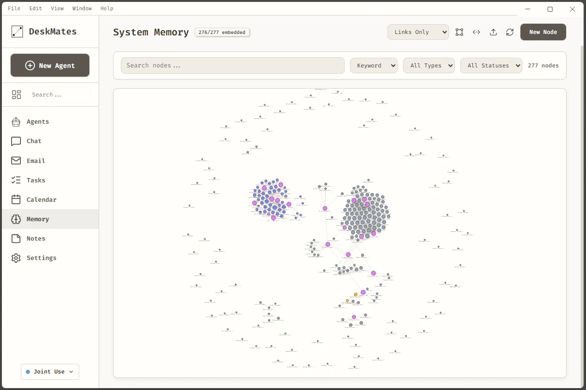586x390 pixels.
Task: Click the Memory brain icon
Action: [16, 219]
